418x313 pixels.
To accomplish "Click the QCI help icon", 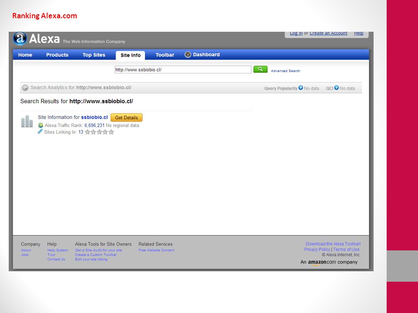I will tap(337, 87).
